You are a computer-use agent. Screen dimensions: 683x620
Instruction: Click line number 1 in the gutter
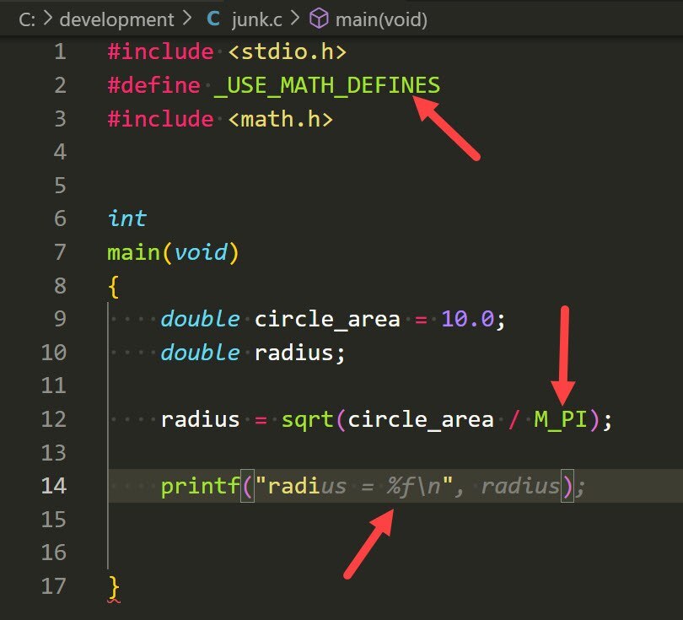(x=60, y=51)
